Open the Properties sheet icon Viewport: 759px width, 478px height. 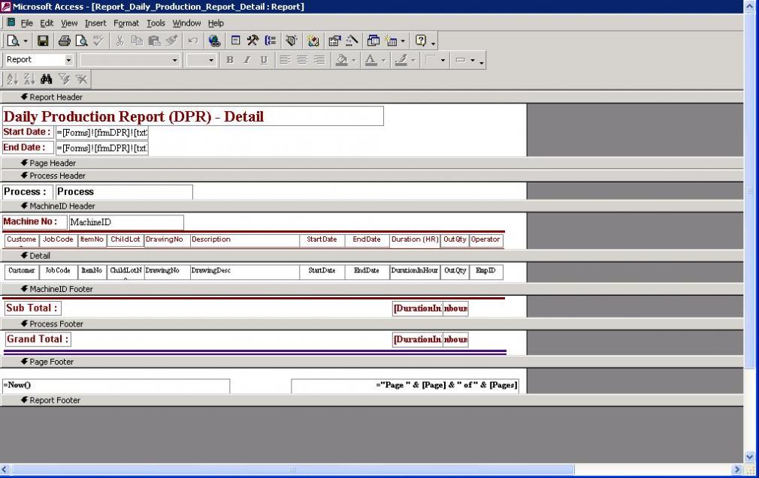click(x=334, y=41)
